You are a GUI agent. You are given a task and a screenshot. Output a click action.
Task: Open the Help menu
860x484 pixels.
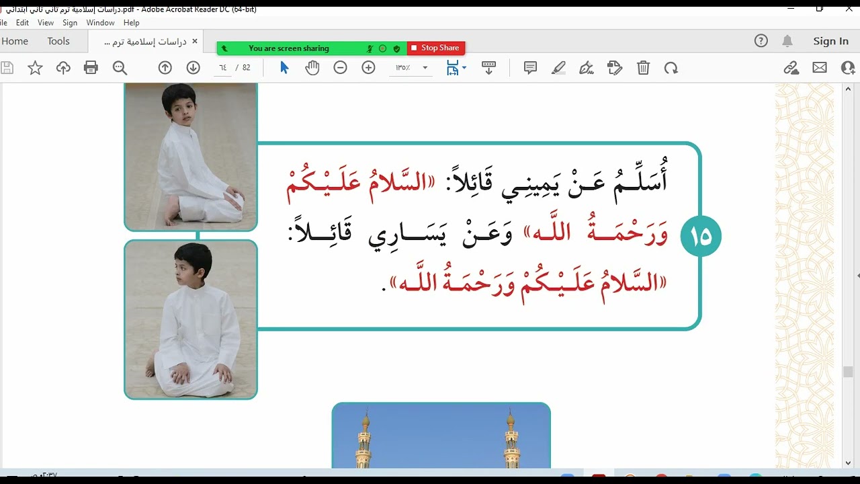click(x=132, y=22)
